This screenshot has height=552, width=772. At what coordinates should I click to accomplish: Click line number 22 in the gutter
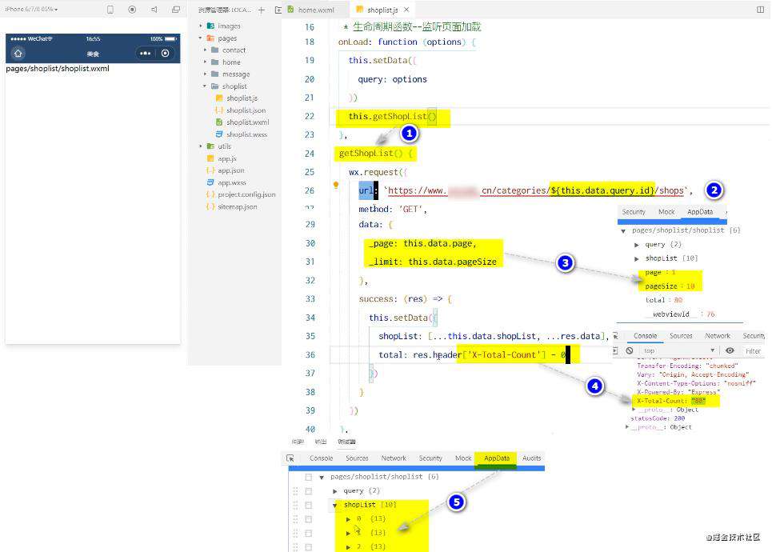coord(309,116)
